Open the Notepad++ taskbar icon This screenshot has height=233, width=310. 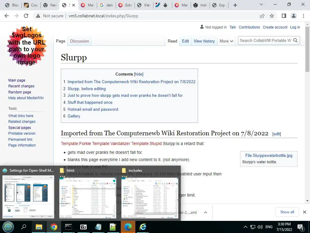pyautogui.click(x=113, y=227)
